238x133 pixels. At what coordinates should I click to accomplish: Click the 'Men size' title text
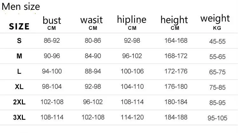pos(21,7)
